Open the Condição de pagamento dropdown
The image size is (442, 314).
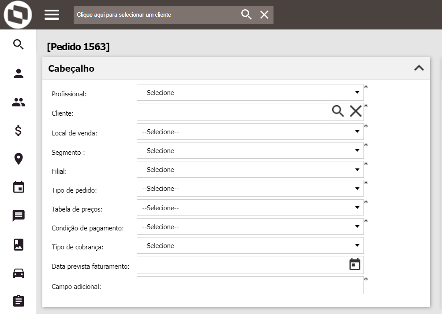click(x=250, y=227)
